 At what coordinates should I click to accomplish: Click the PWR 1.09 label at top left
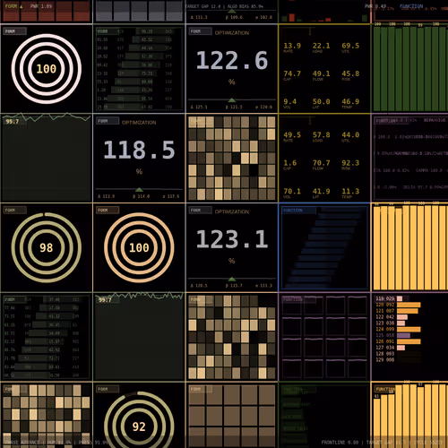click(x=41, y=6)
